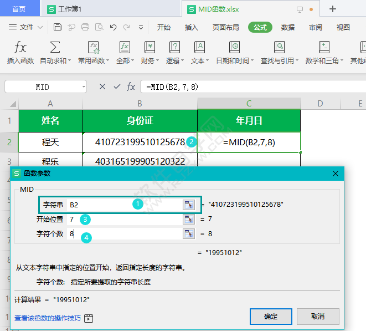The height and width of the screenshot is (331, 366).
Task: Click the 取消 button in dialog
Action: pos(318,317)
